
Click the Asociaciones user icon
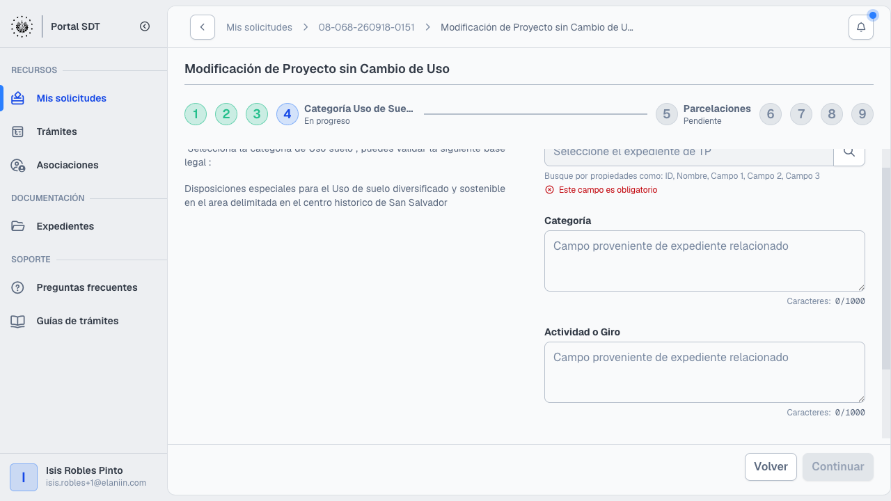(18, 165)
